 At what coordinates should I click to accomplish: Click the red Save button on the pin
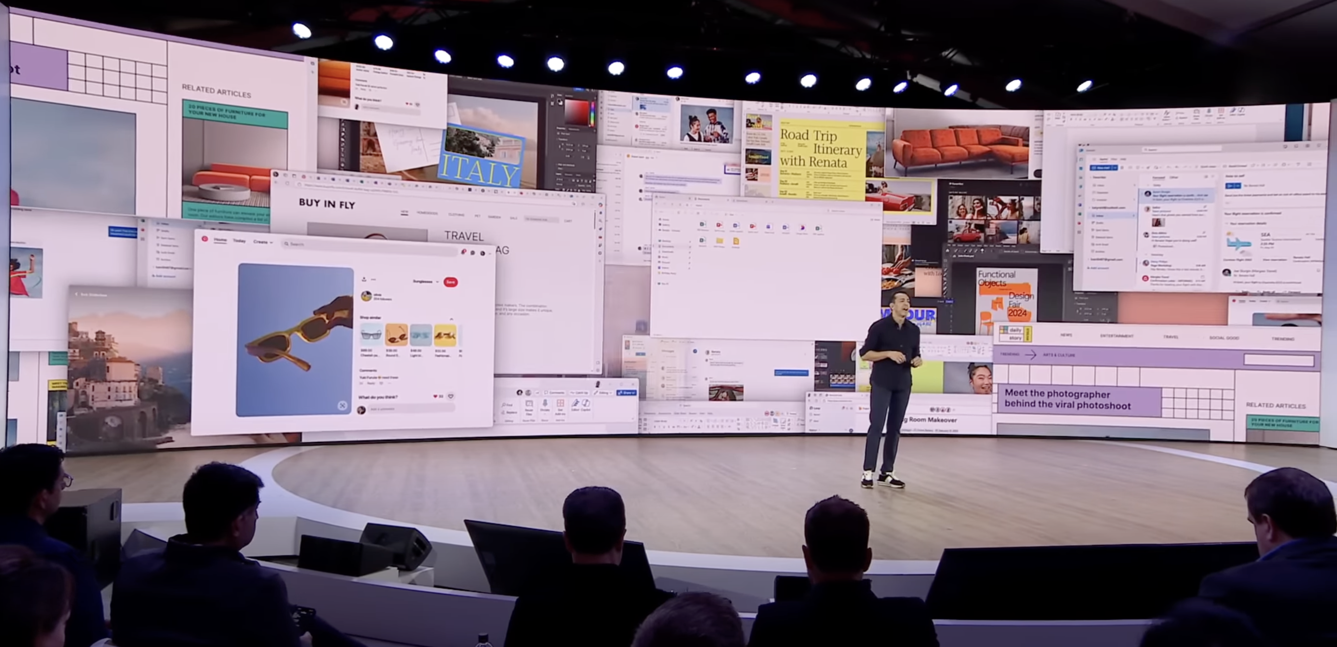(451, 282)
